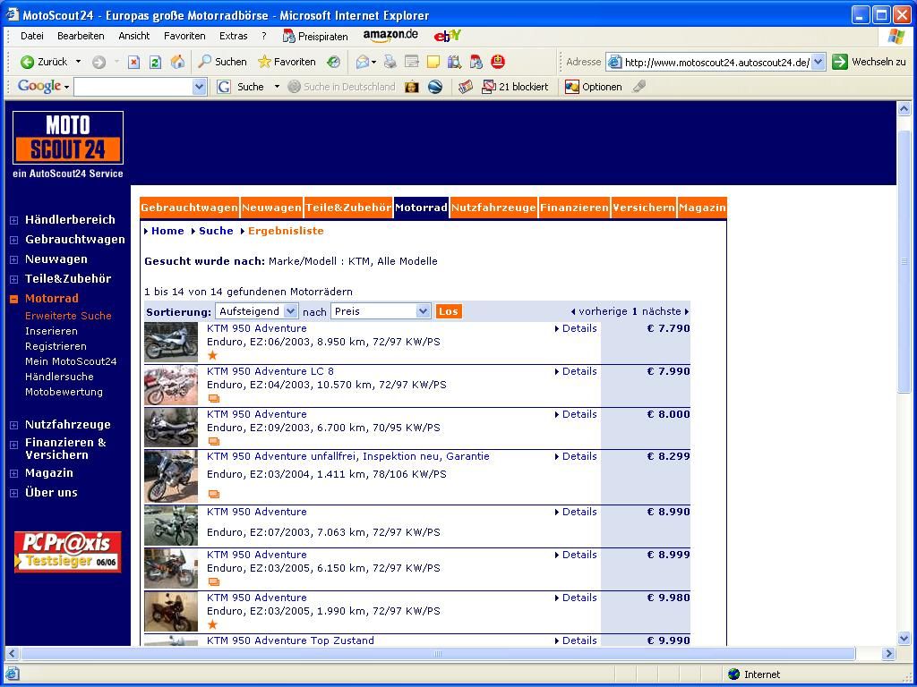917x687 pixels.
Task: Open the Preis sort field dropdown
Action: pyautogui.click(x=381, y=311)
